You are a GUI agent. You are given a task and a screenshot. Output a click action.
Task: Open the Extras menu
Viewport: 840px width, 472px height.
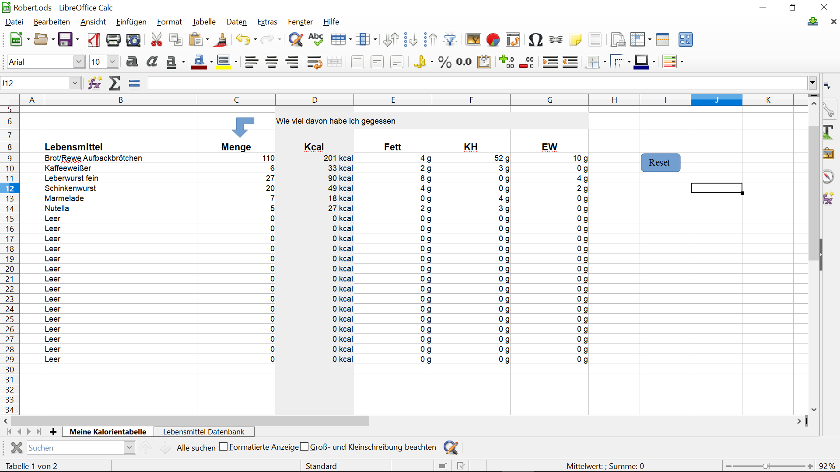point(267,22)
